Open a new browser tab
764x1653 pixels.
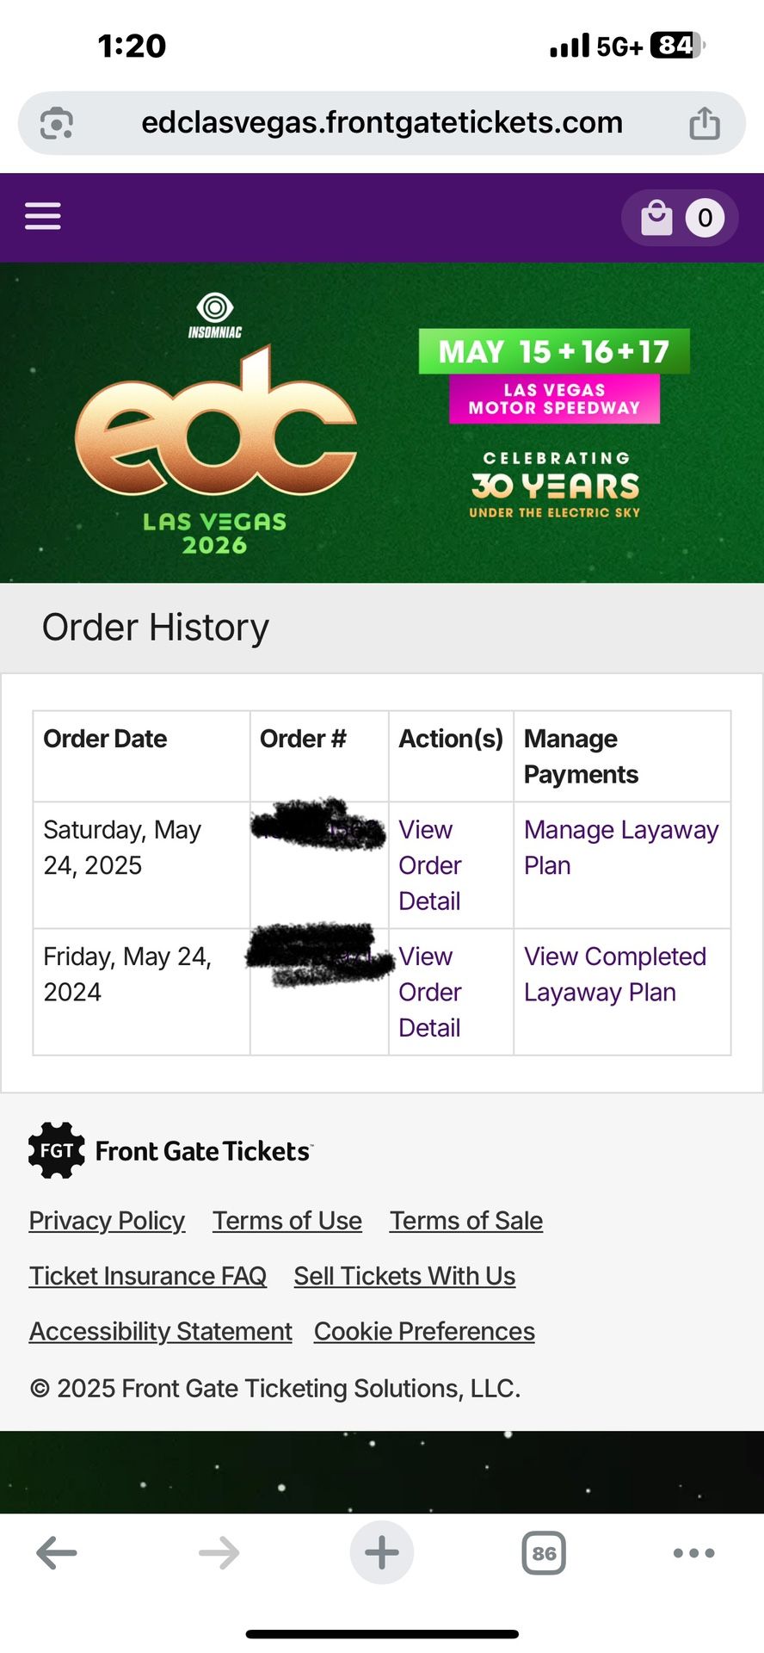point(381,1553)
